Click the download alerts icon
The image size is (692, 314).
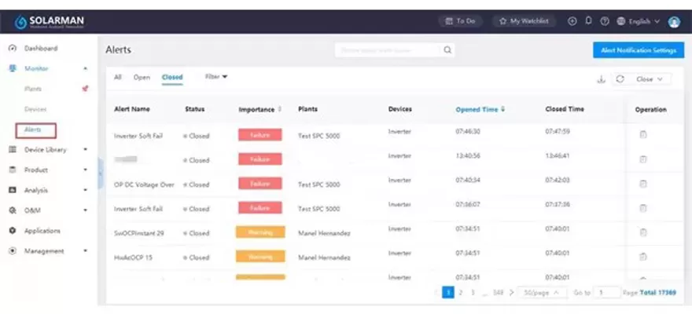click(x=602, y=79)
